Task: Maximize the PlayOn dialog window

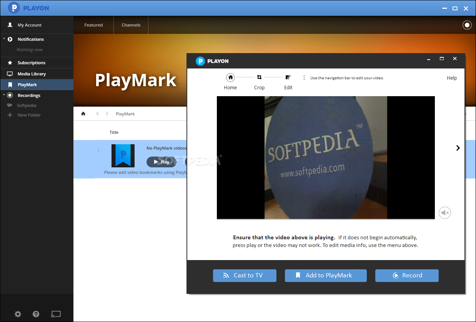Action: click(442, 59)
